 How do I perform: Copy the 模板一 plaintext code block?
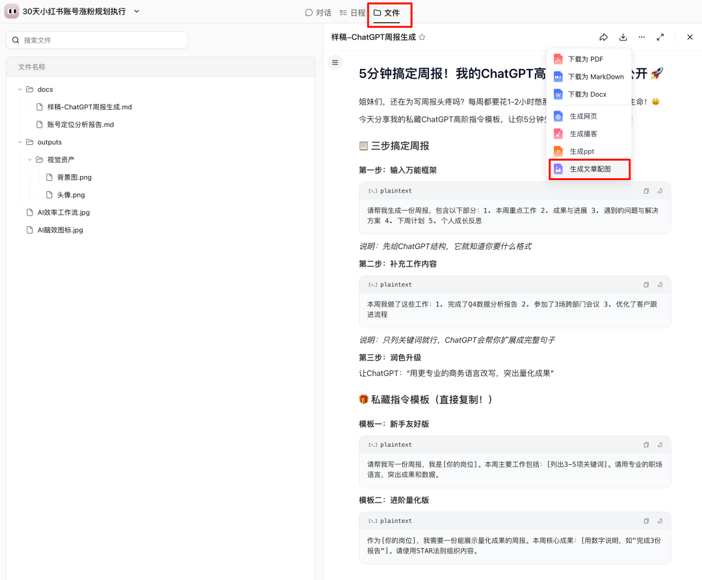(x=646, y=445)
